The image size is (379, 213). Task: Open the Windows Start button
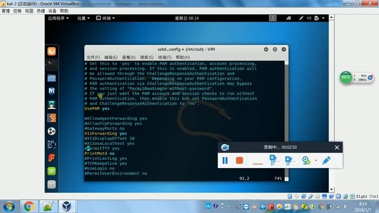(x=9, y=206)
